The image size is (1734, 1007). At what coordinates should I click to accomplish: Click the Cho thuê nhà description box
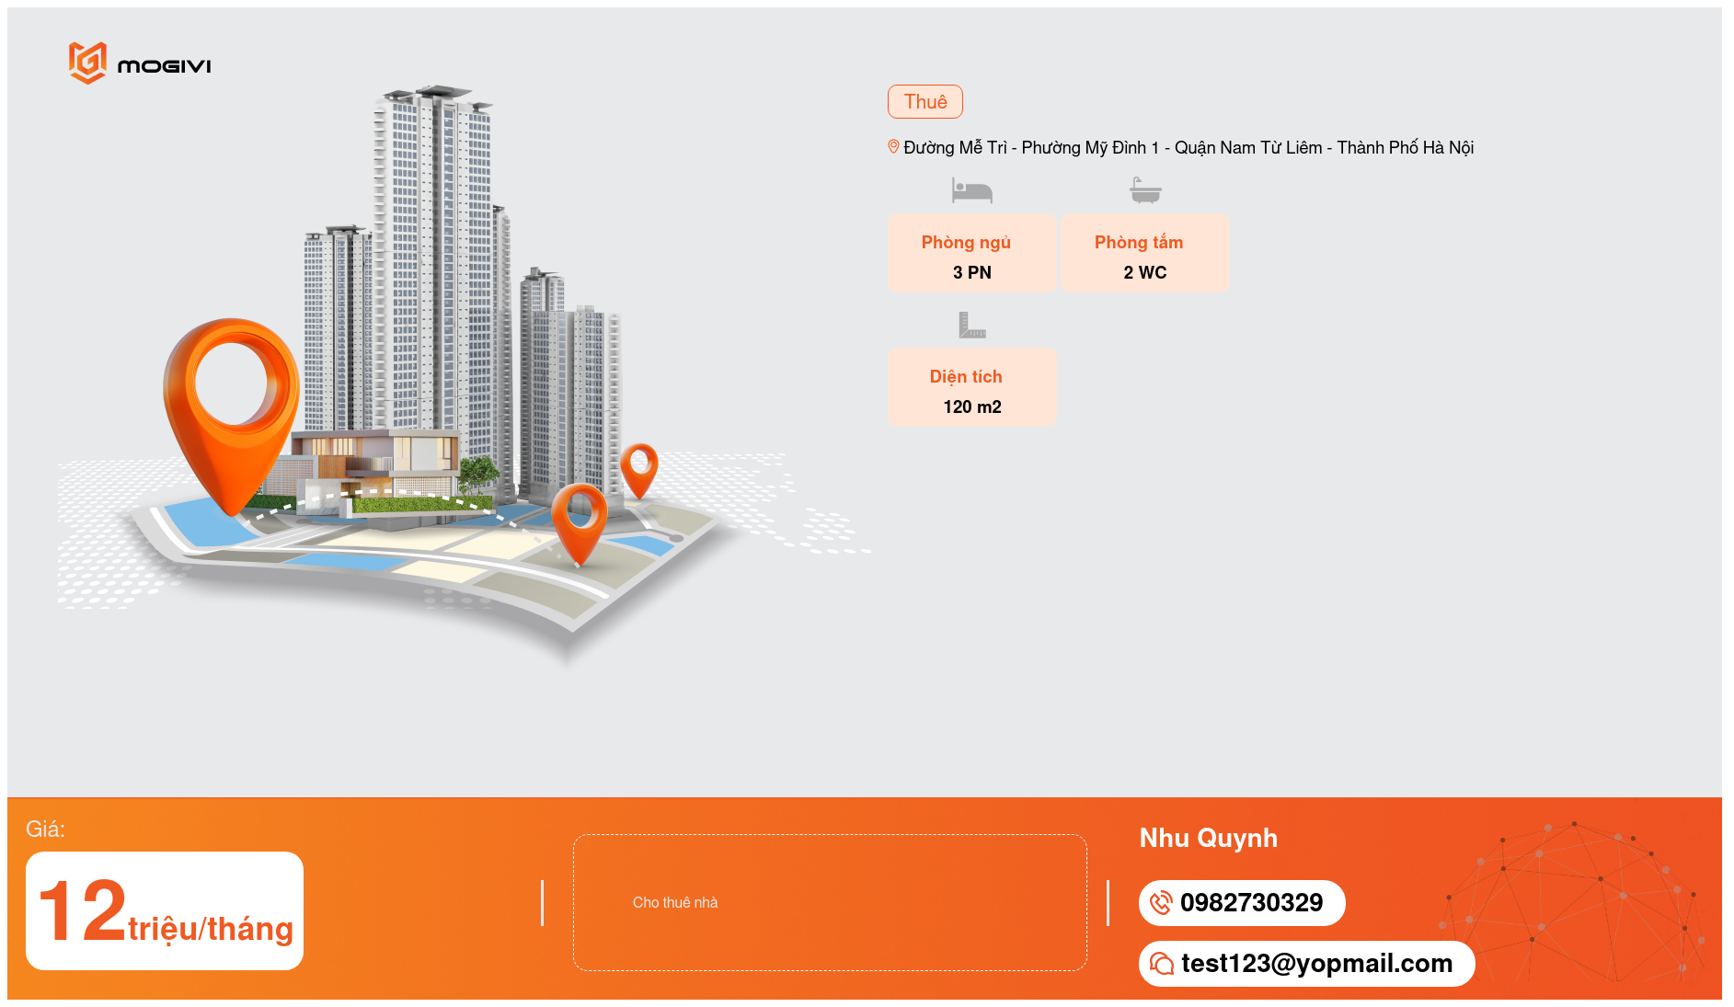[x=830, y=902]
